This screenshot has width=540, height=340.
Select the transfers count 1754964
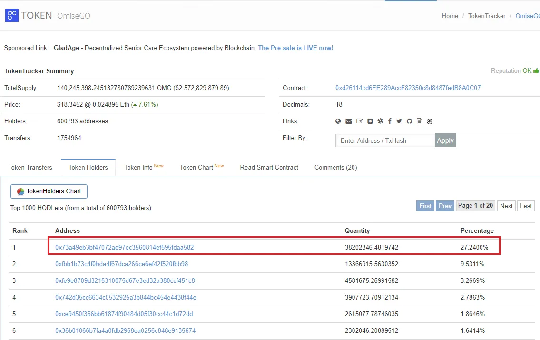[x=69, y=138]
